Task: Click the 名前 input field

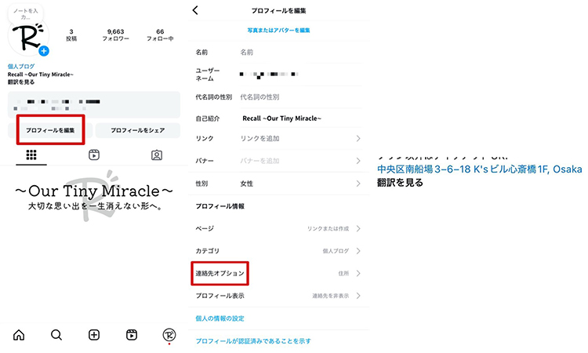Action: [300, 52]
